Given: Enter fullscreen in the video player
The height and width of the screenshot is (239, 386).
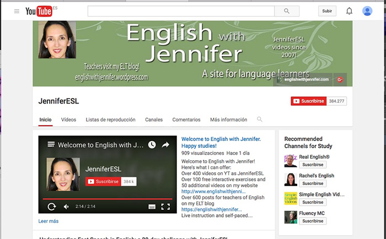Looking at the screenshot, I should 165,207.
